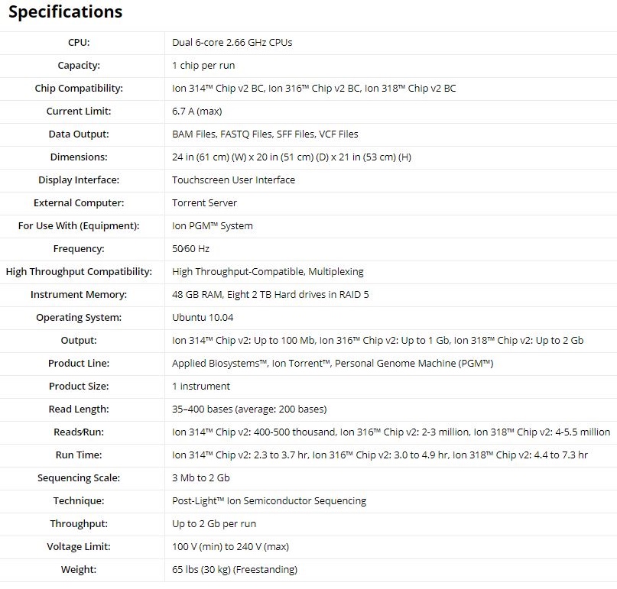Click the Instrument Memory label
This screenshot has width=617, height=589.
click(x=79, y=295)
